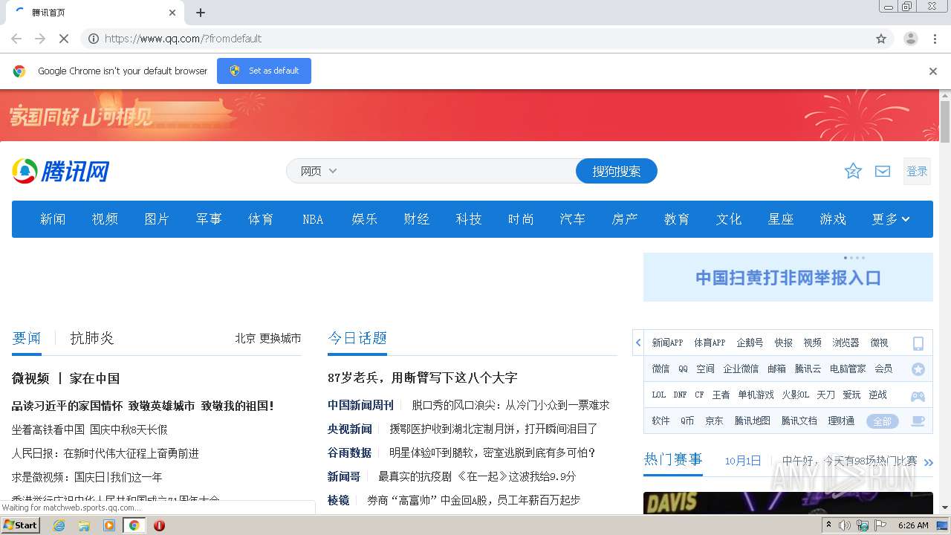Focus the Tencent search input field
The height and width of the screenshot is (535, 951).
[x=457, y=171]
